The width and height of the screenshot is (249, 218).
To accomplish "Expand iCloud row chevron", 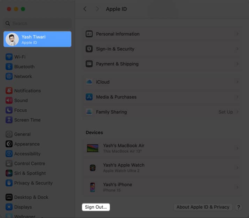I will [x=238, y=82].
